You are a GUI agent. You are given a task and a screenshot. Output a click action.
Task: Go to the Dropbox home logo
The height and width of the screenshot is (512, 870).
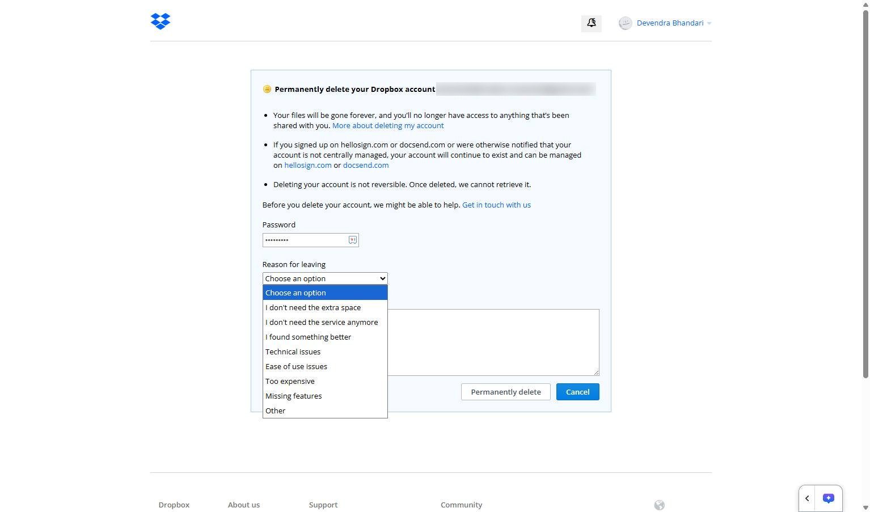[161, 21]
